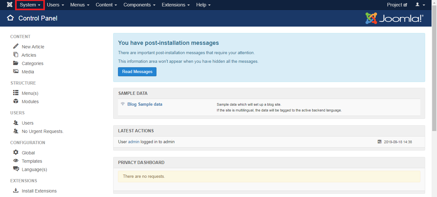
Task: Click the Joomla! brand logo on right
Action: [x=394, y=18]
